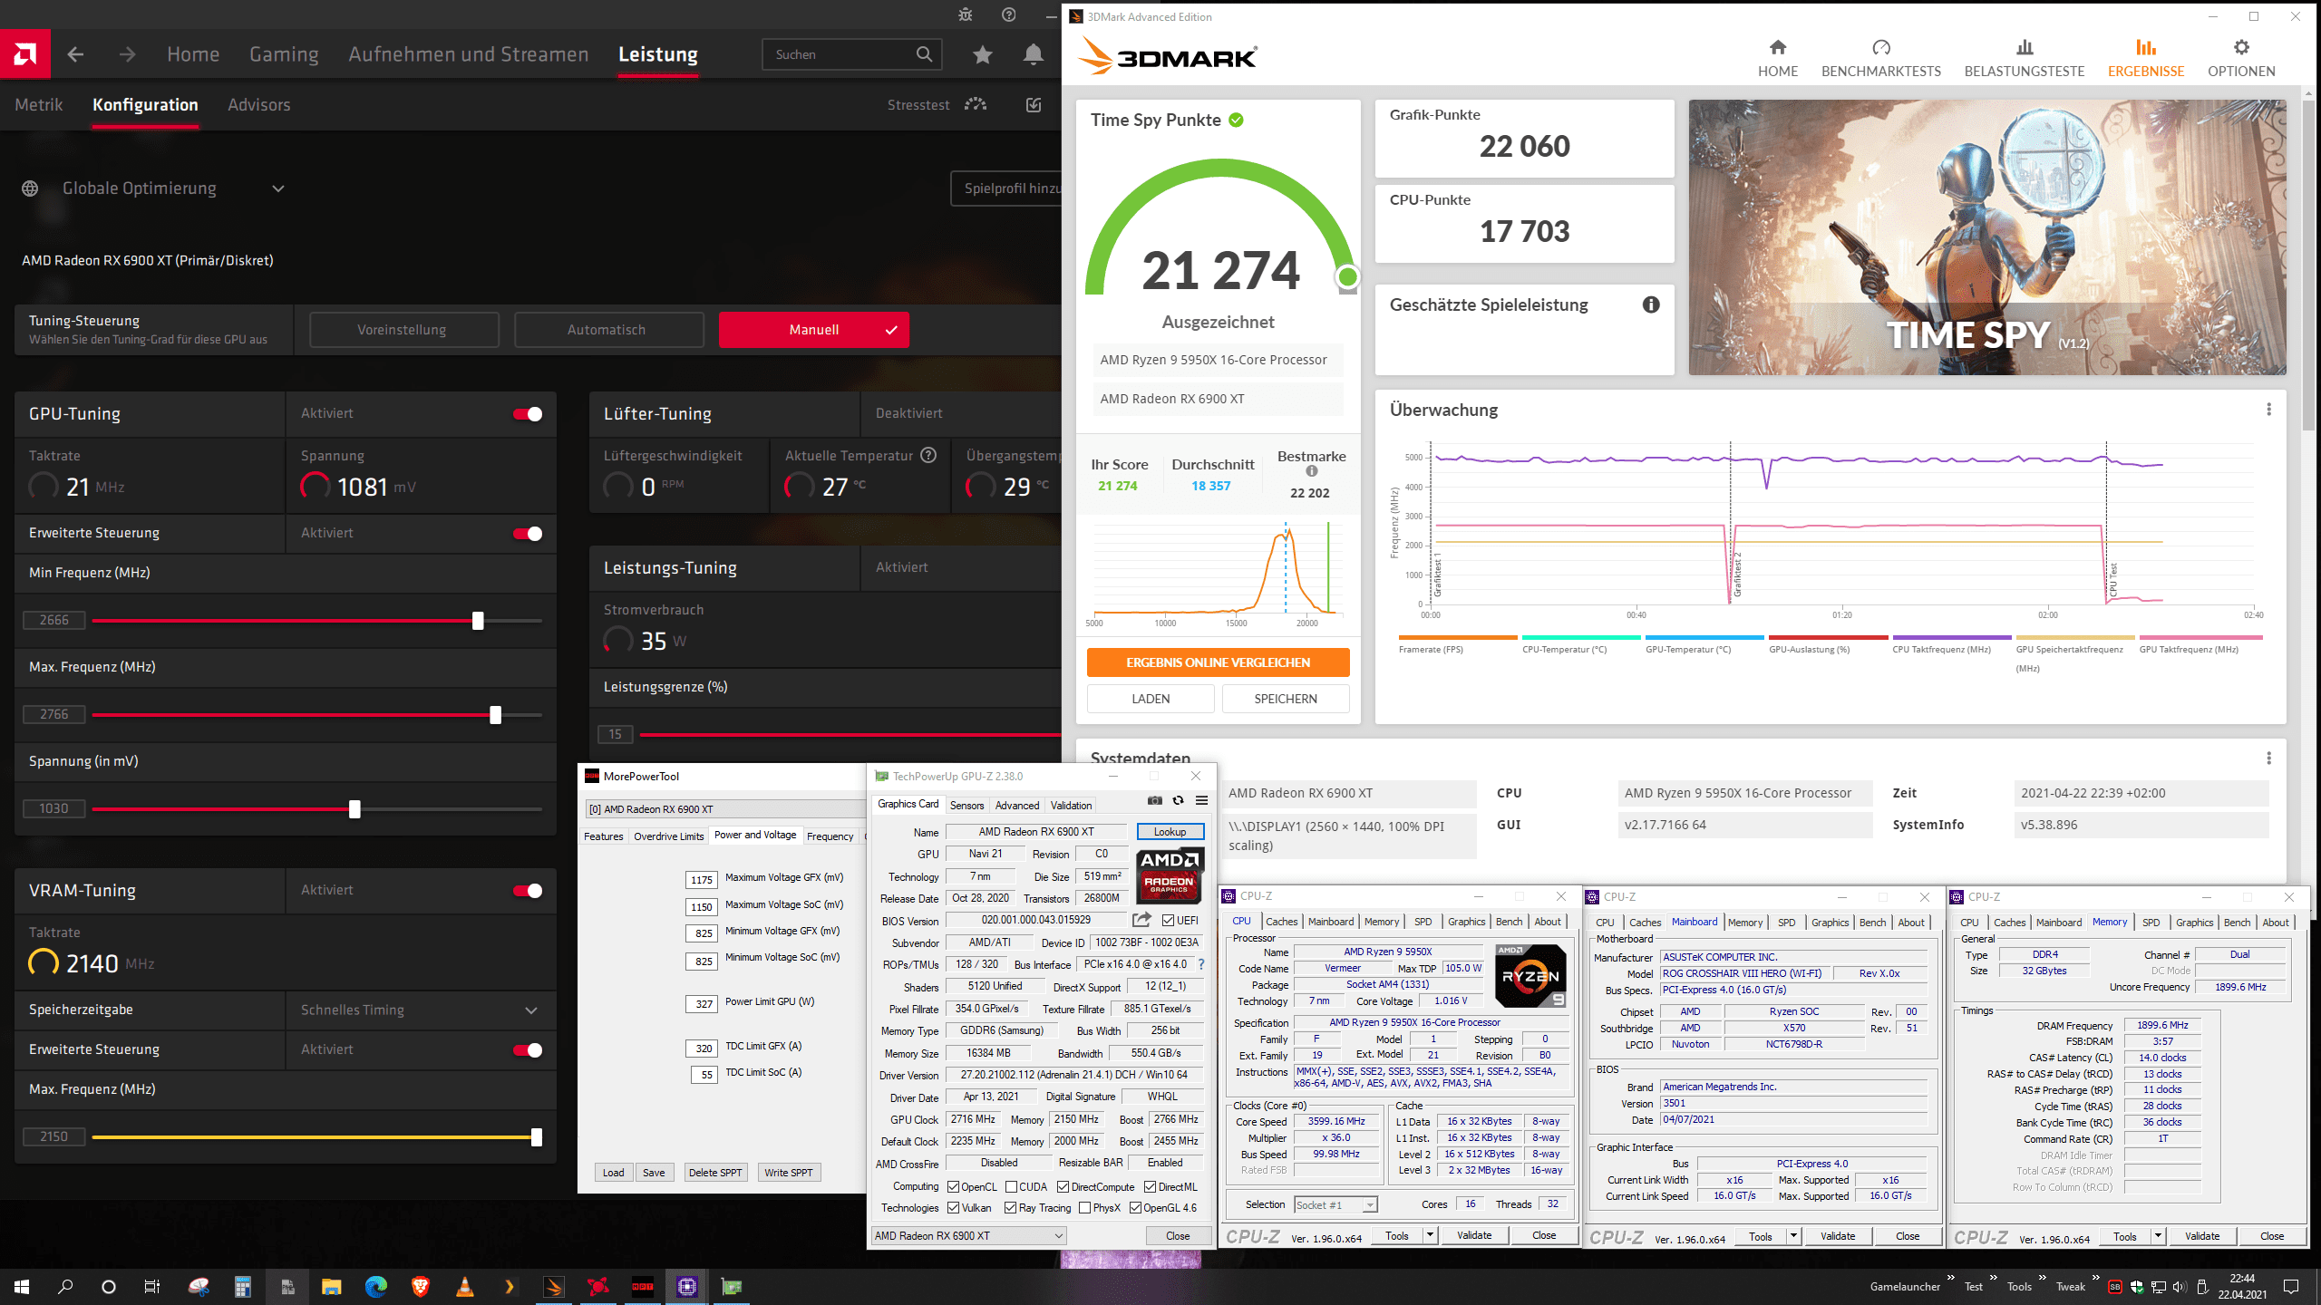Open the Windows notification center icon

[x=2291, y=1287]
